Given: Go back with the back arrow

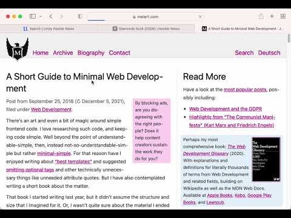Looking at the screenshot, I should click(51, 16).
